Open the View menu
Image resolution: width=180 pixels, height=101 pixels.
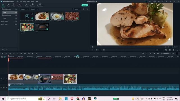pos(28,1)
